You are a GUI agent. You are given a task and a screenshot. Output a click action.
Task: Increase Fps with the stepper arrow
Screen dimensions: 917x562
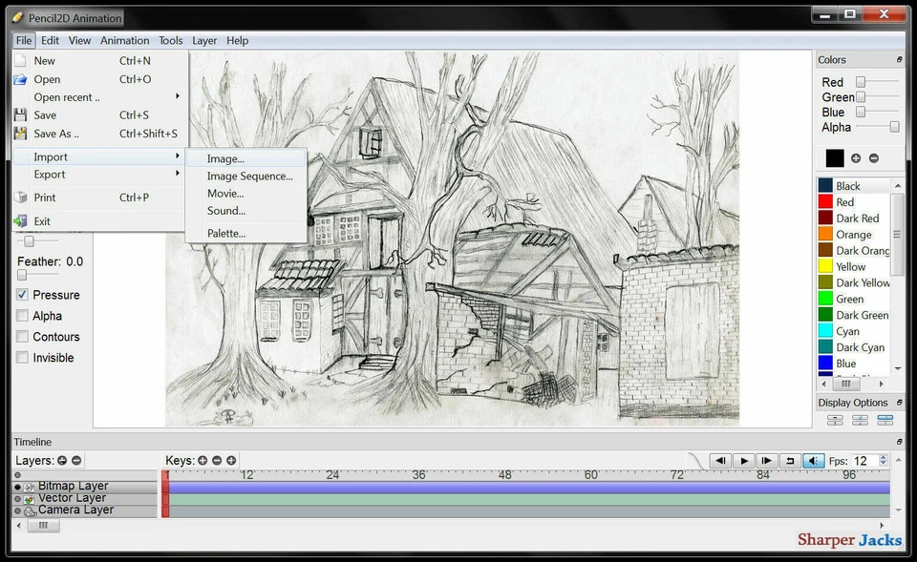click(x=884, y=456)
